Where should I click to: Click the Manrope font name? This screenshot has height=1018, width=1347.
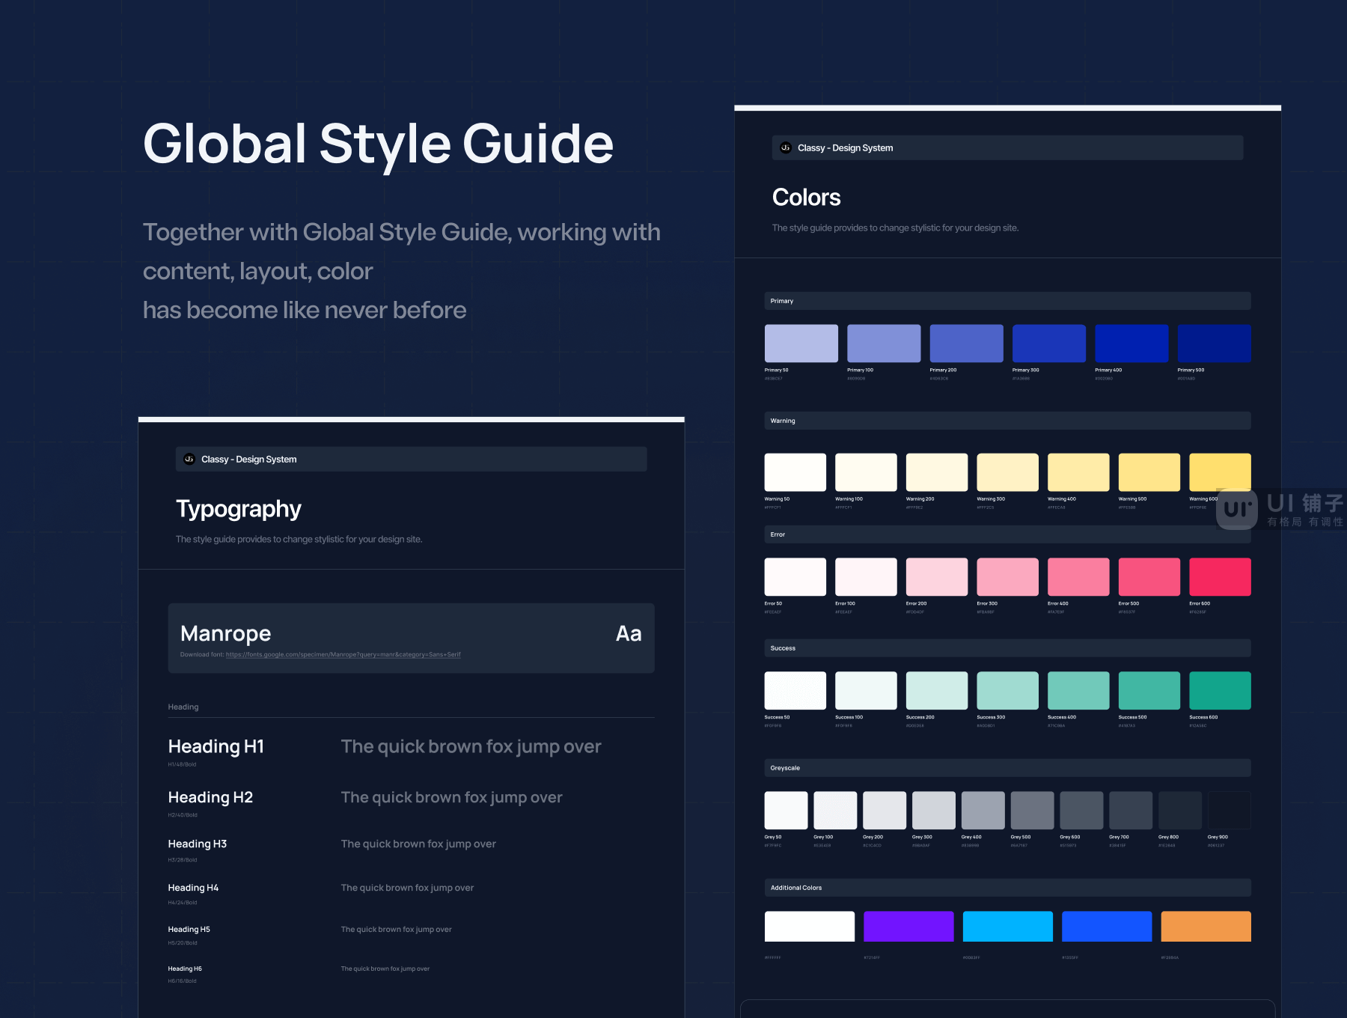(x=226, y=634)
